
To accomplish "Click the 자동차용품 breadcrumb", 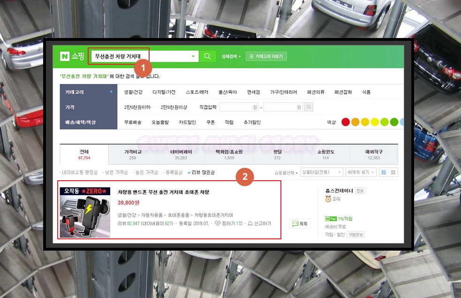I will point(152,215).
